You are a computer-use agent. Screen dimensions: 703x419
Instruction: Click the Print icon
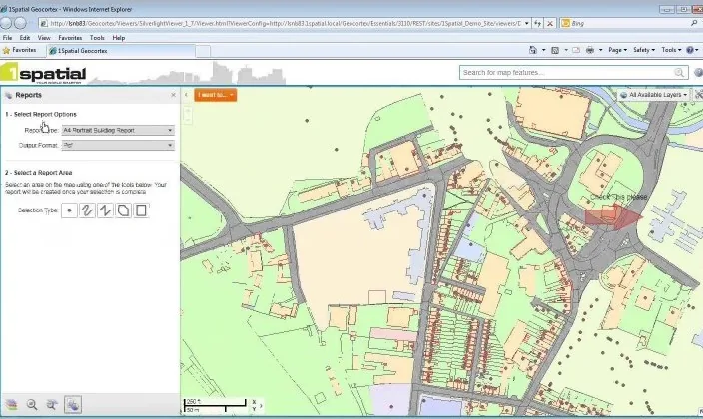pos(590,50)
